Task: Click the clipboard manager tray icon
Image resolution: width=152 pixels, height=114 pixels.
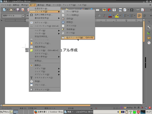Action: [x=127, y=112]
